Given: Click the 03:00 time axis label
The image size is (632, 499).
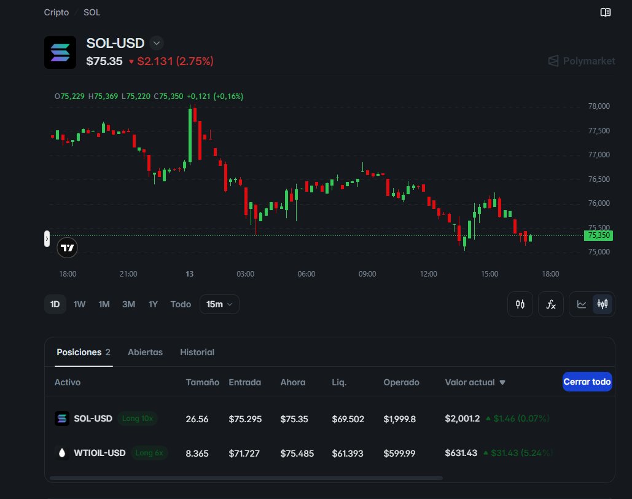Looking at the screenshot, I should [246, 274].
